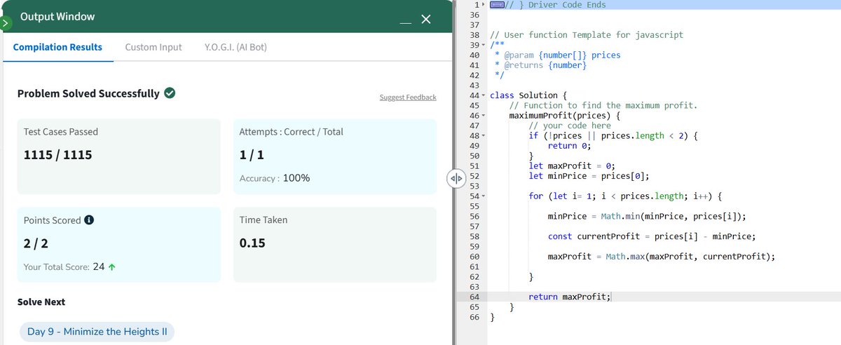Collapse the class Solution fold at line 44
The height and width of the screenshot is (345, 841).
click(x=484, y=95)
